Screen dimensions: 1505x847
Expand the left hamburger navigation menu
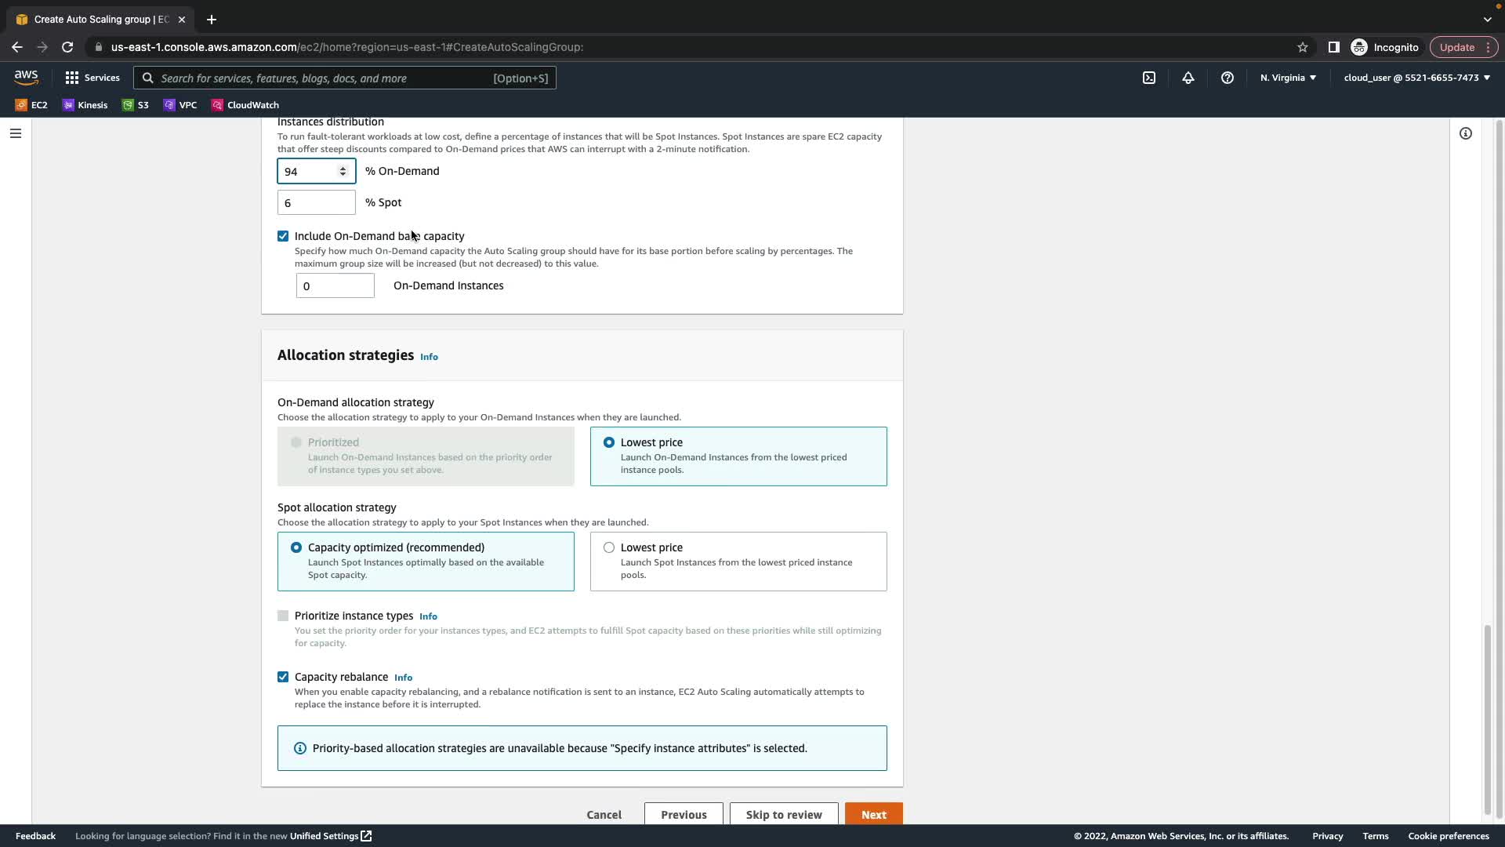(x=15, y=133)
